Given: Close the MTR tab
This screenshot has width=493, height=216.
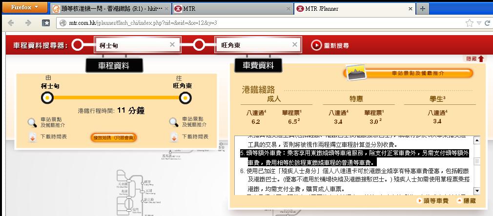Looking at the screenshot, I should (x=288, y=9).
